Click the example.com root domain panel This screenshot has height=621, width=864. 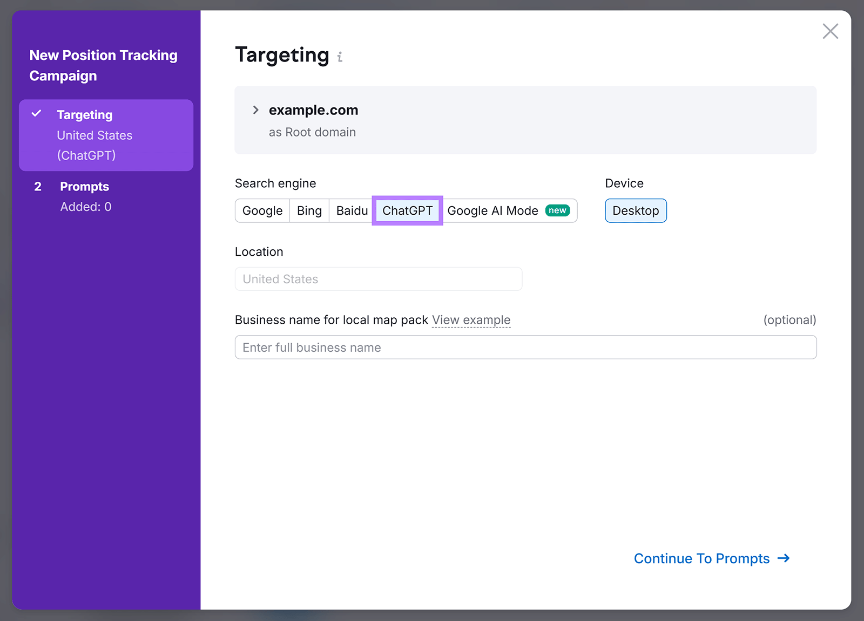[525, 120]
